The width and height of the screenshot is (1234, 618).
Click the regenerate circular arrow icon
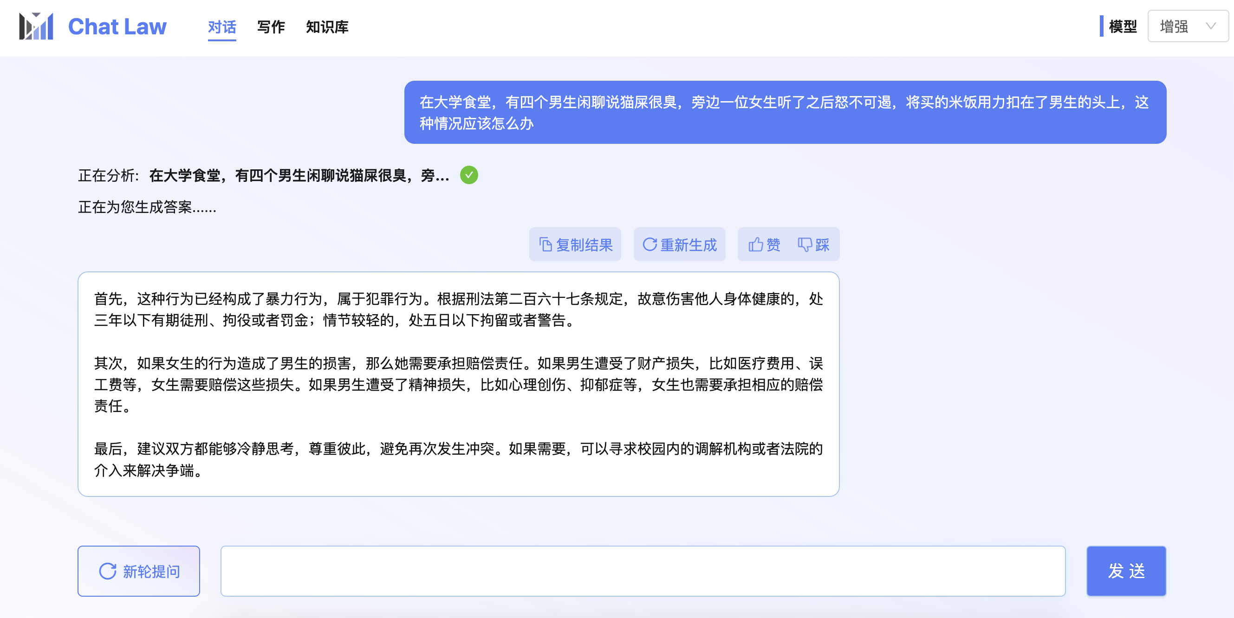coord(649,245)
